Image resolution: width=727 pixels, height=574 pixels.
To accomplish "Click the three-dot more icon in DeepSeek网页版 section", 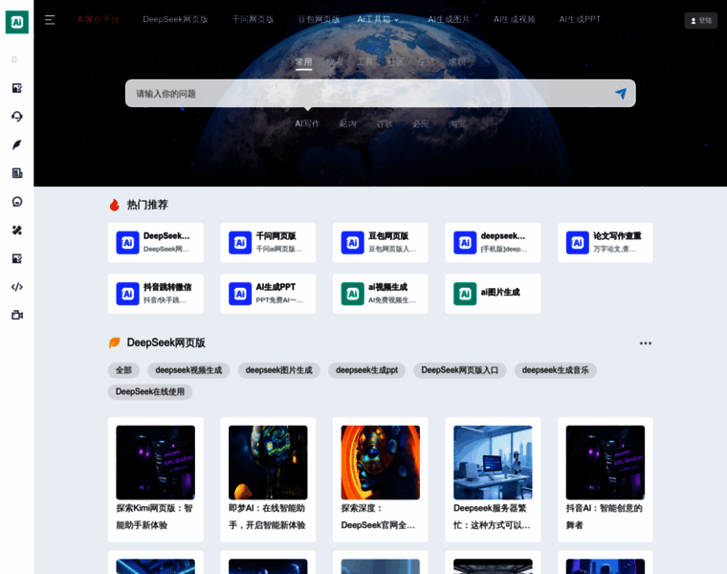I will pyautogui.click(x=646, y=343).
